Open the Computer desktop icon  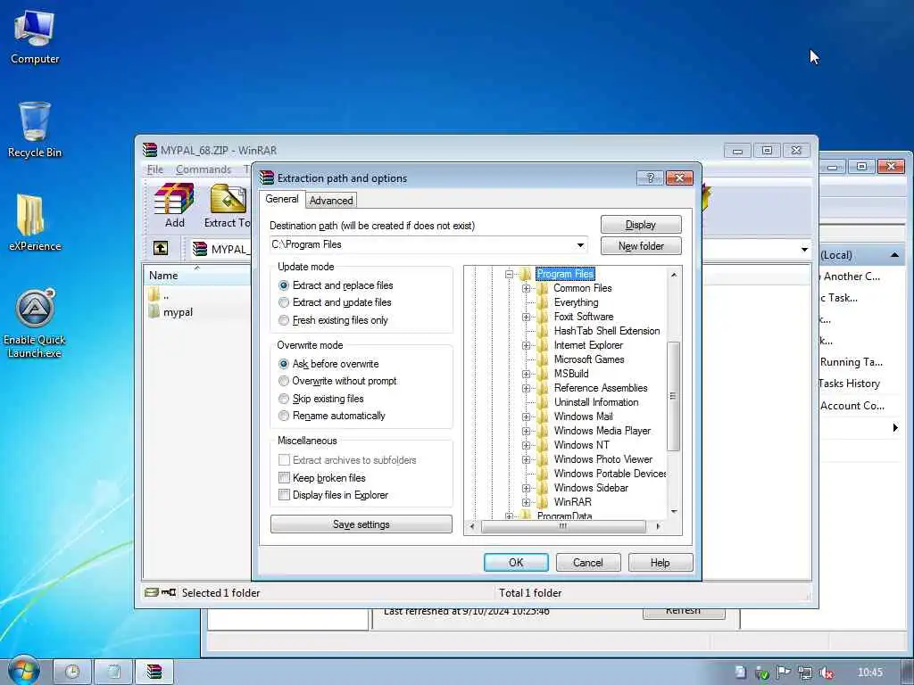tap(35, 36)
